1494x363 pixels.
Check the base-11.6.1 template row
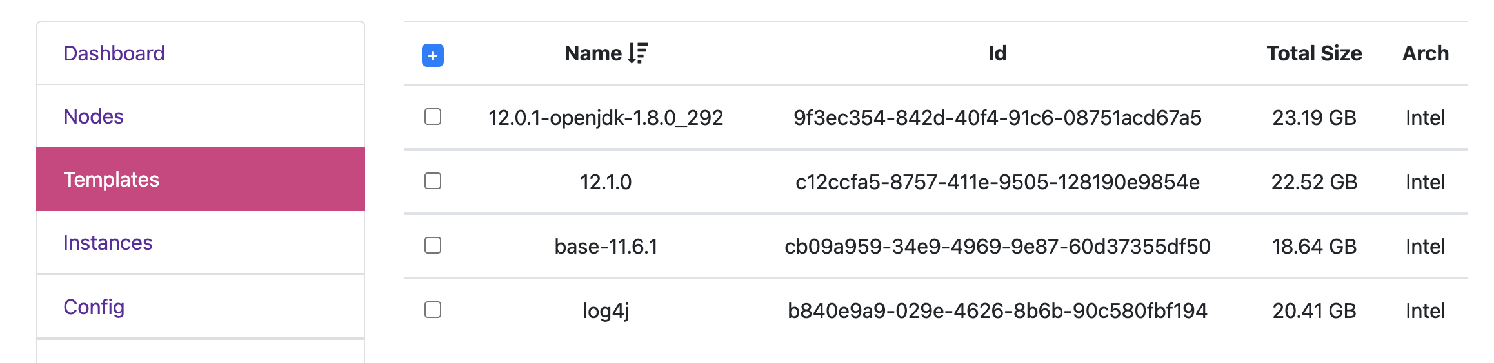(433, 245)
